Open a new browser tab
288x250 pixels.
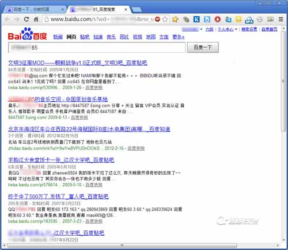(137, 9)
